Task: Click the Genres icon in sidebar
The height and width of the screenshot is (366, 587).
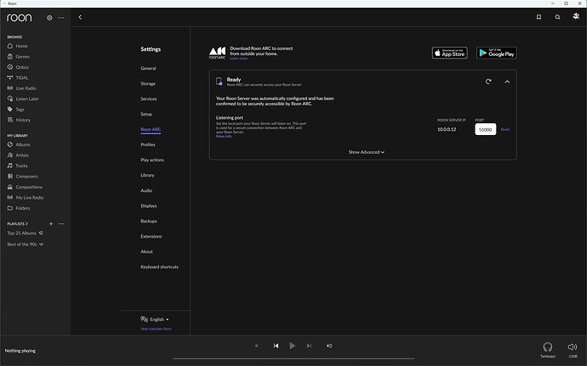Action: [x=10, y=56]
